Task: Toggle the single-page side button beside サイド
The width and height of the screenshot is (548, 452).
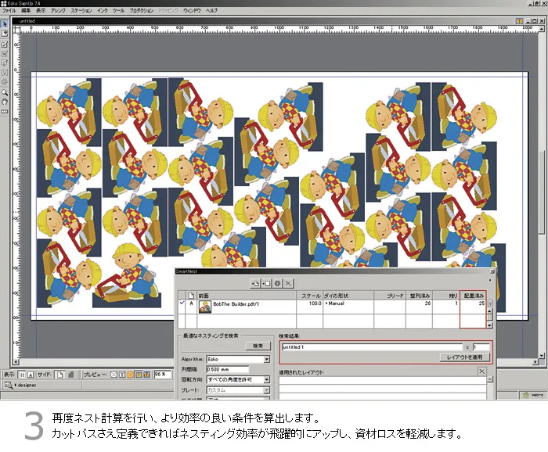Action: (x=59, y=375)
